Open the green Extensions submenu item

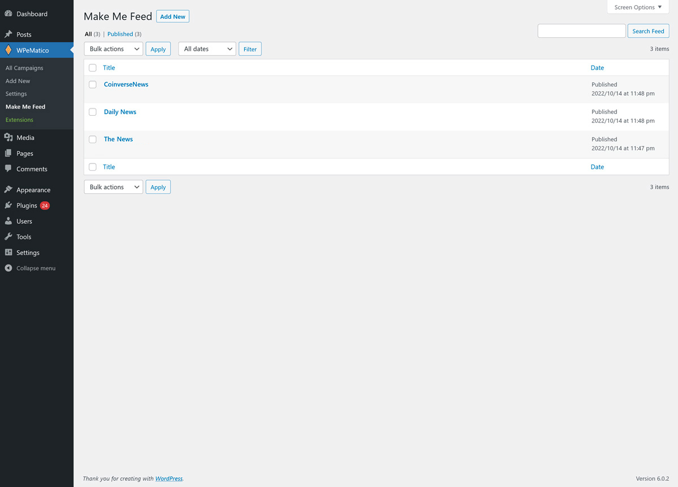pyautogui.click(x=20, y=120)
